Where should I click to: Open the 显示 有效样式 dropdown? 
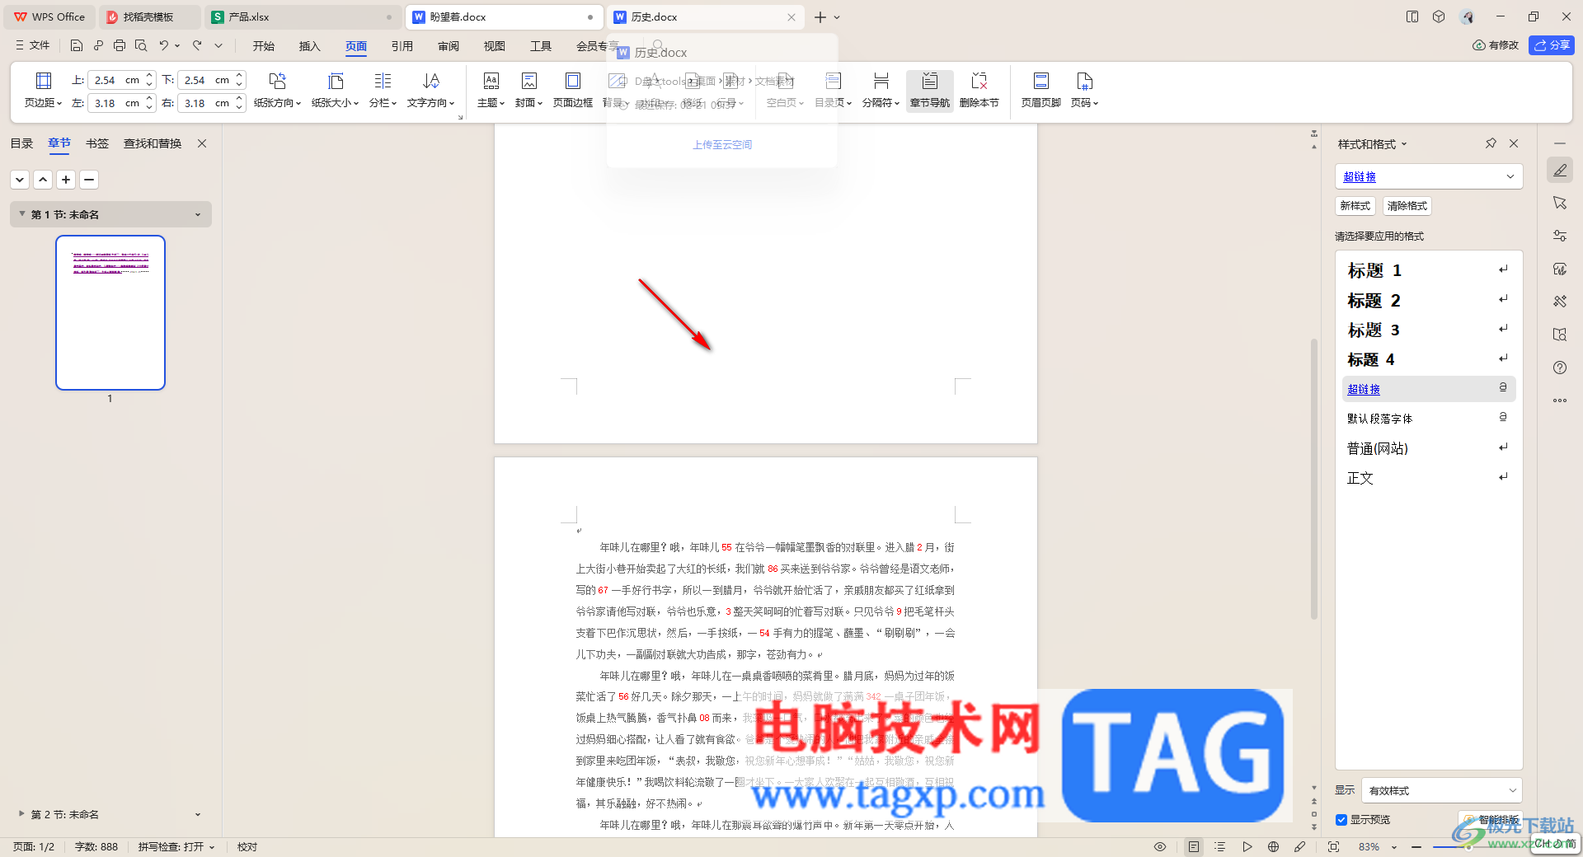click(x=1441, y=790)
